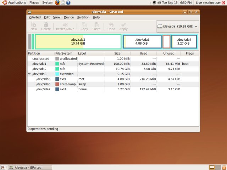The image size is (227, 170).
Task: Click the Copy toolbar icon
Action: [x=84, y=26]
